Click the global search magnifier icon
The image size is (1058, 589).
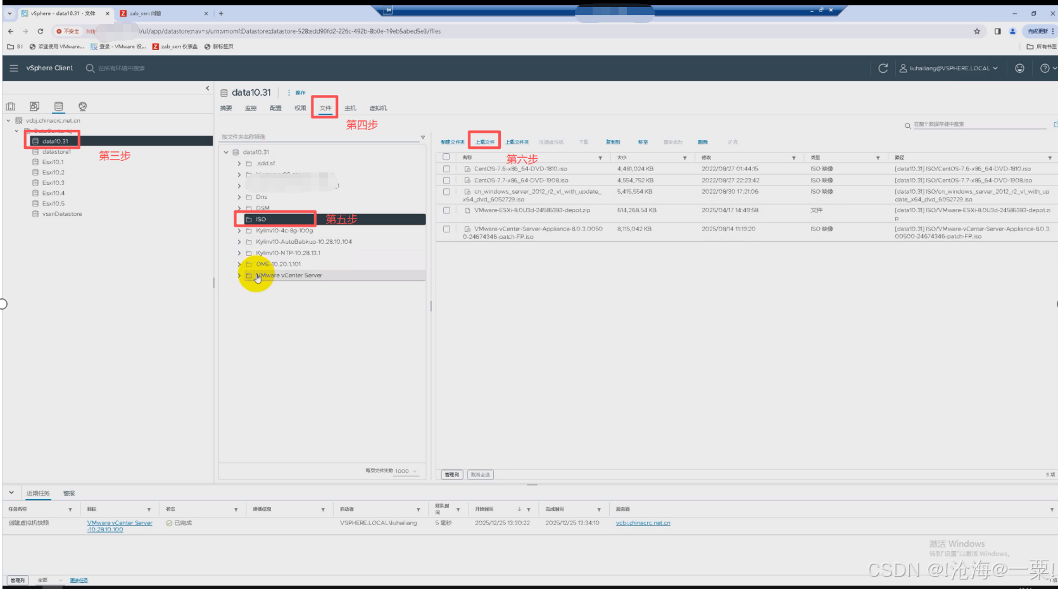[x=90, y=68]
